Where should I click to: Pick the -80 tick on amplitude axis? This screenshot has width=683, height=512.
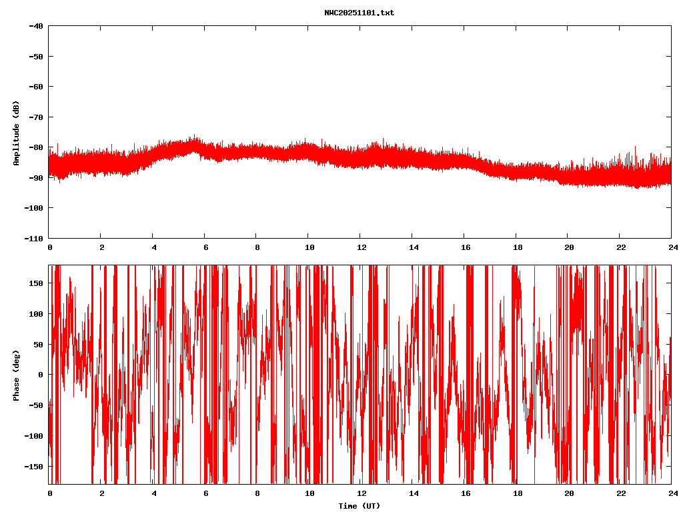point(36,147)
